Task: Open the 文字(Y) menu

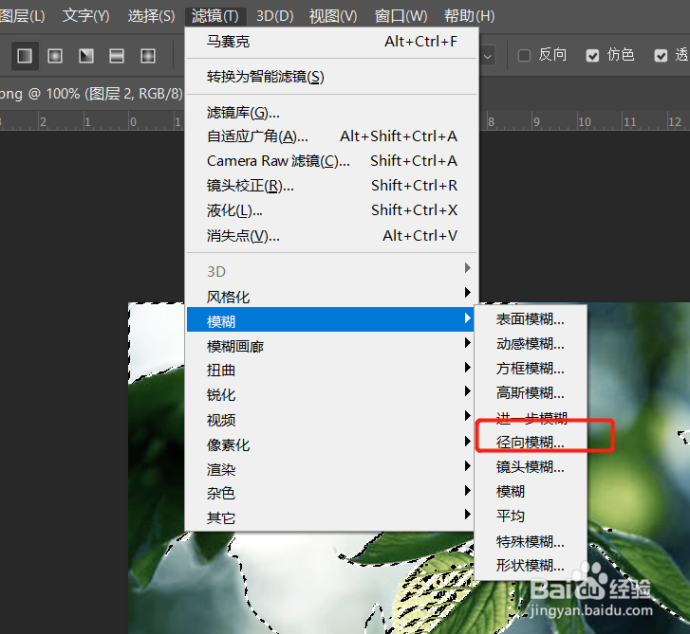Action: pos(85,16)
